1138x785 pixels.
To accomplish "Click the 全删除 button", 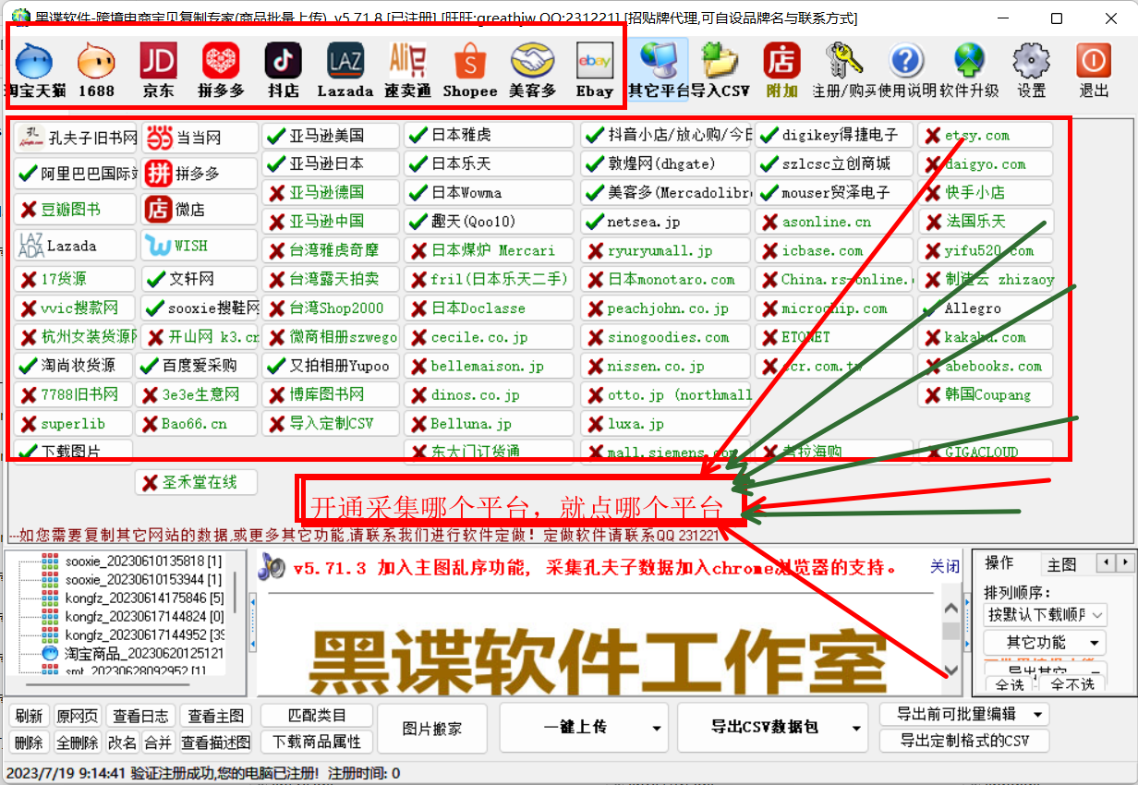I will click(x=77, y=742).
